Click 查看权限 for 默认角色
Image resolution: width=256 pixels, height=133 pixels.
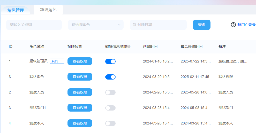click(80, 77)
